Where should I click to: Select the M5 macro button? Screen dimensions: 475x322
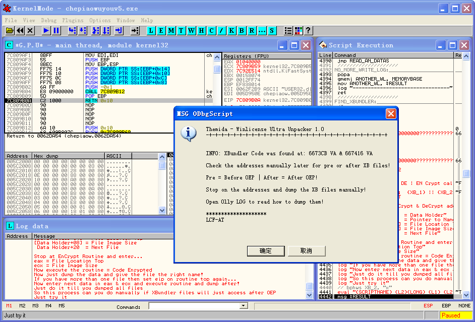coord(62,306)
